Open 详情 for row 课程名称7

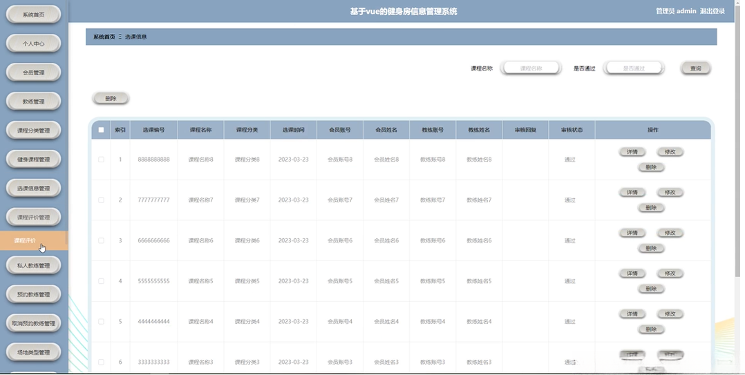pyautogui.click(x=632, y=192)
